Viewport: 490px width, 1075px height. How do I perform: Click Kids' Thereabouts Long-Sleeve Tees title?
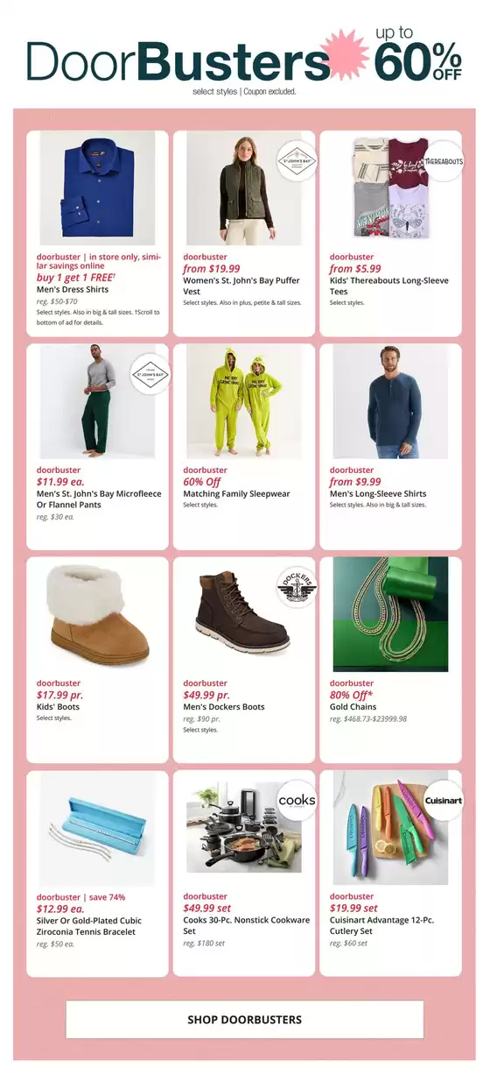tap(389, 286)
